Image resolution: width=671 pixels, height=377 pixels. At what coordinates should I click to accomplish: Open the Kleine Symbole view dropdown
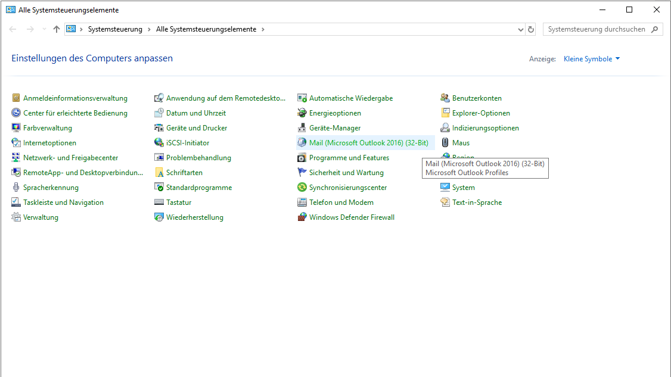[592, 59]
